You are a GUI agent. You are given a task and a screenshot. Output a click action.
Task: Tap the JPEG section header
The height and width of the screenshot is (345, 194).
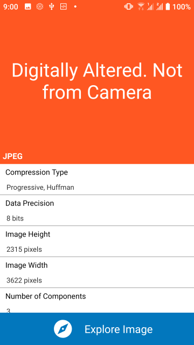coord(12,156)
